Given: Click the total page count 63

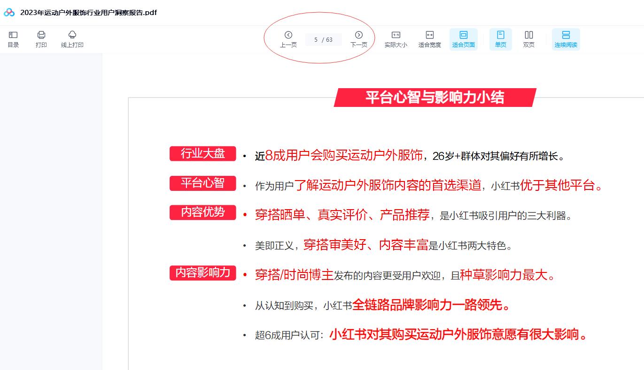Looking at the screenshot, I should 329,40.
